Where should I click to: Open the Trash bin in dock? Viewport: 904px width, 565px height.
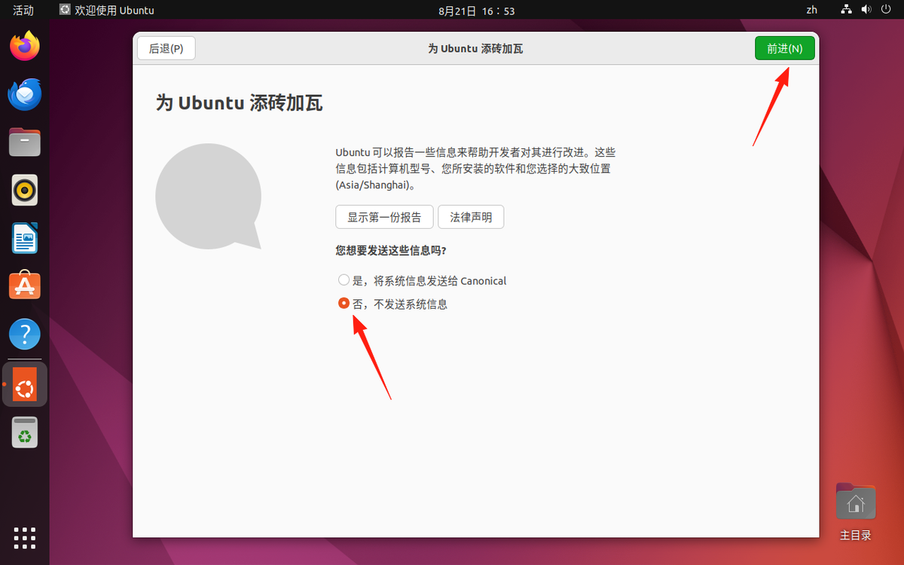tap(25, 432)
